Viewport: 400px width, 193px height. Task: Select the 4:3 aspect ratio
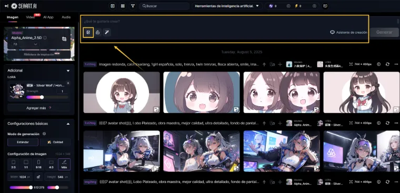click(51, 164)
